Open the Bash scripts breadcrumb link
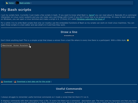The image size is (138, 103). (25, 3)
